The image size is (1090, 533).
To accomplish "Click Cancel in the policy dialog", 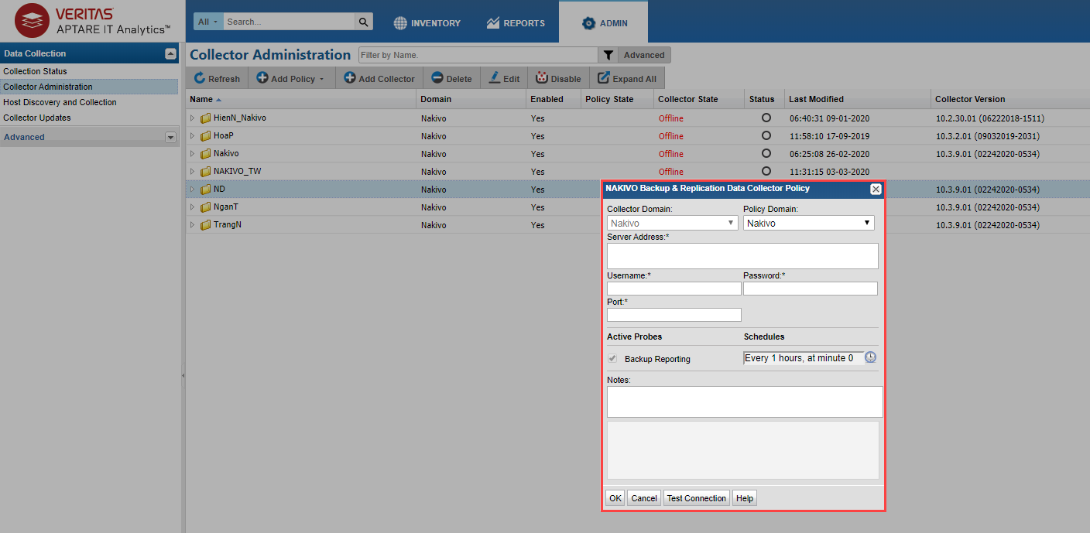I will click(x=643, y=498).
